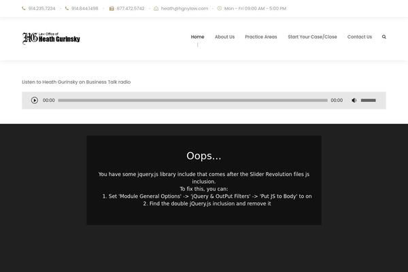
Task: Email heath@hgnylaw.com link
Action: (x=184, y=8)
